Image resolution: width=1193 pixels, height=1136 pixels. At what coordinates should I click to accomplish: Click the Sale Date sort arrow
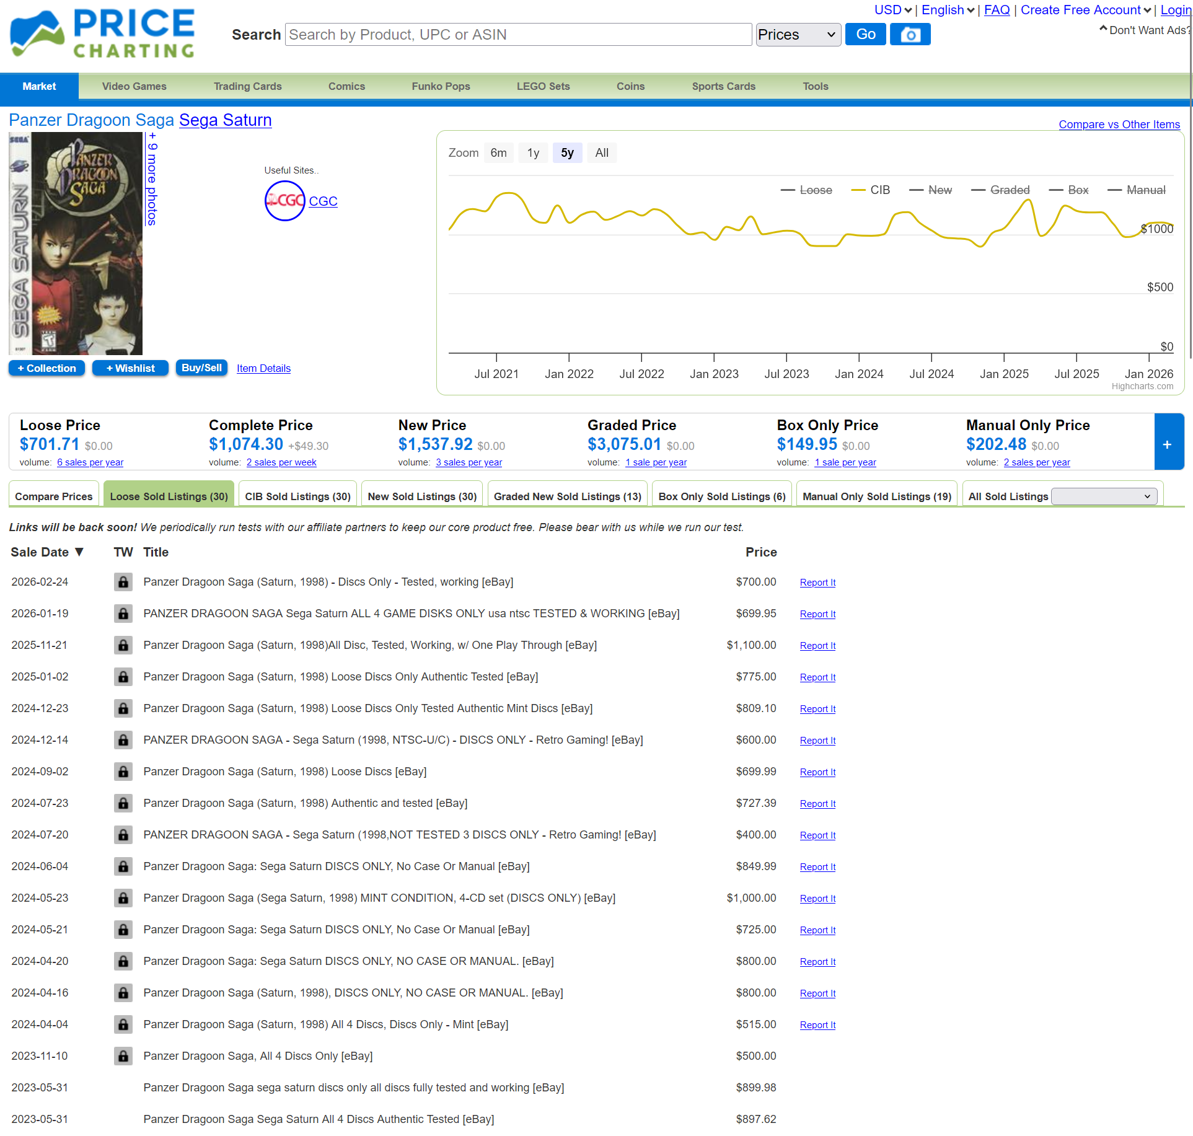(x=79, y=552)
